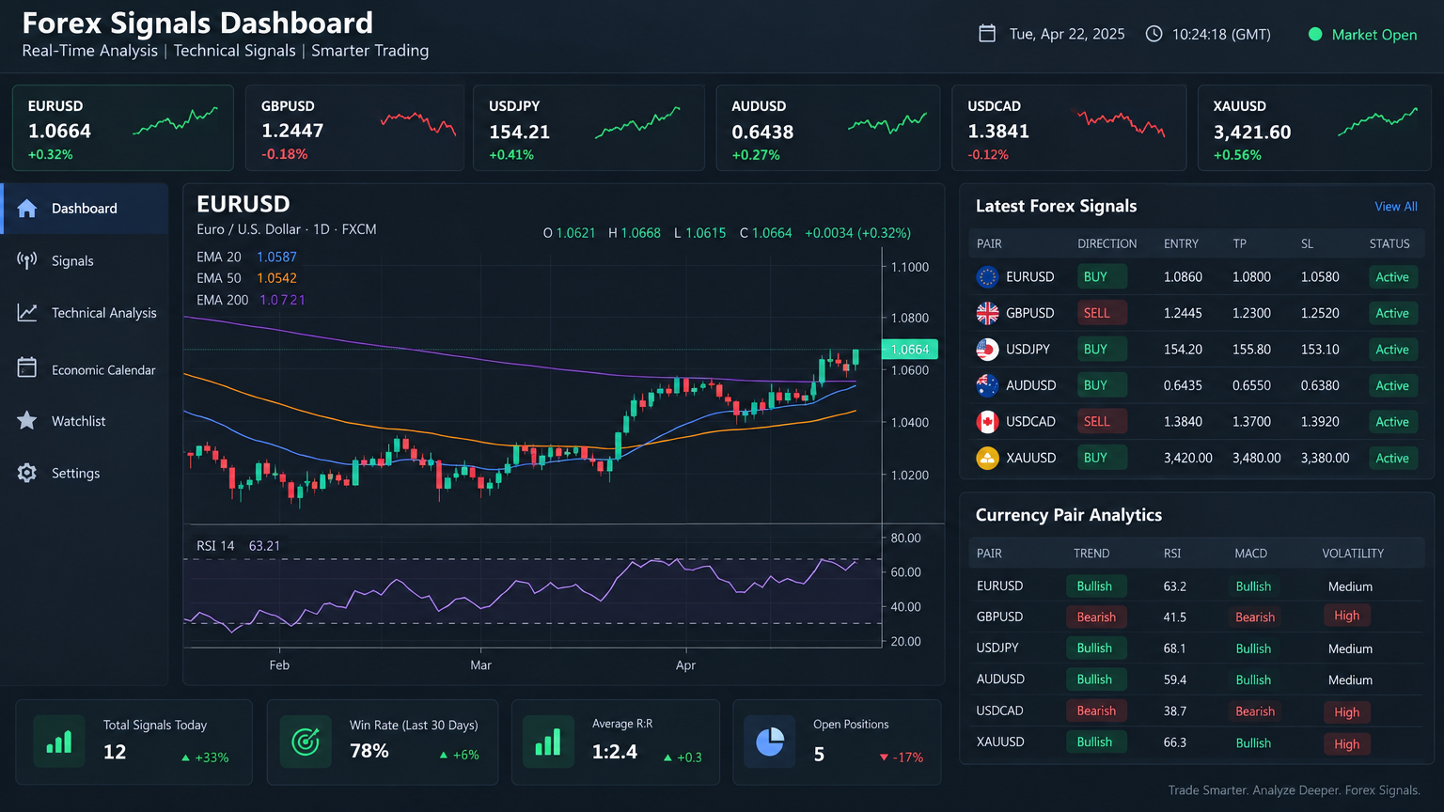The width and height of the screenshot is (1444, 812).
Task: Click the Average R:R bar chart icon
Action: point(548,742)
